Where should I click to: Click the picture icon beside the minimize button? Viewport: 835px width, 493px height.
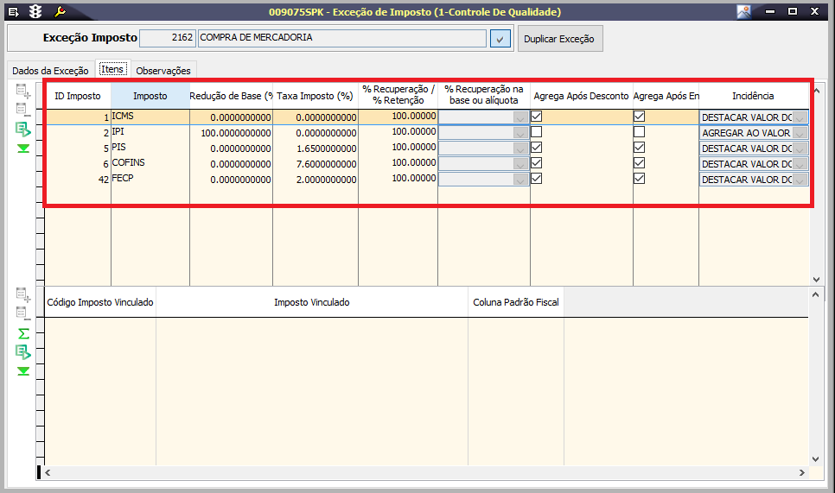tap(743, 12)
